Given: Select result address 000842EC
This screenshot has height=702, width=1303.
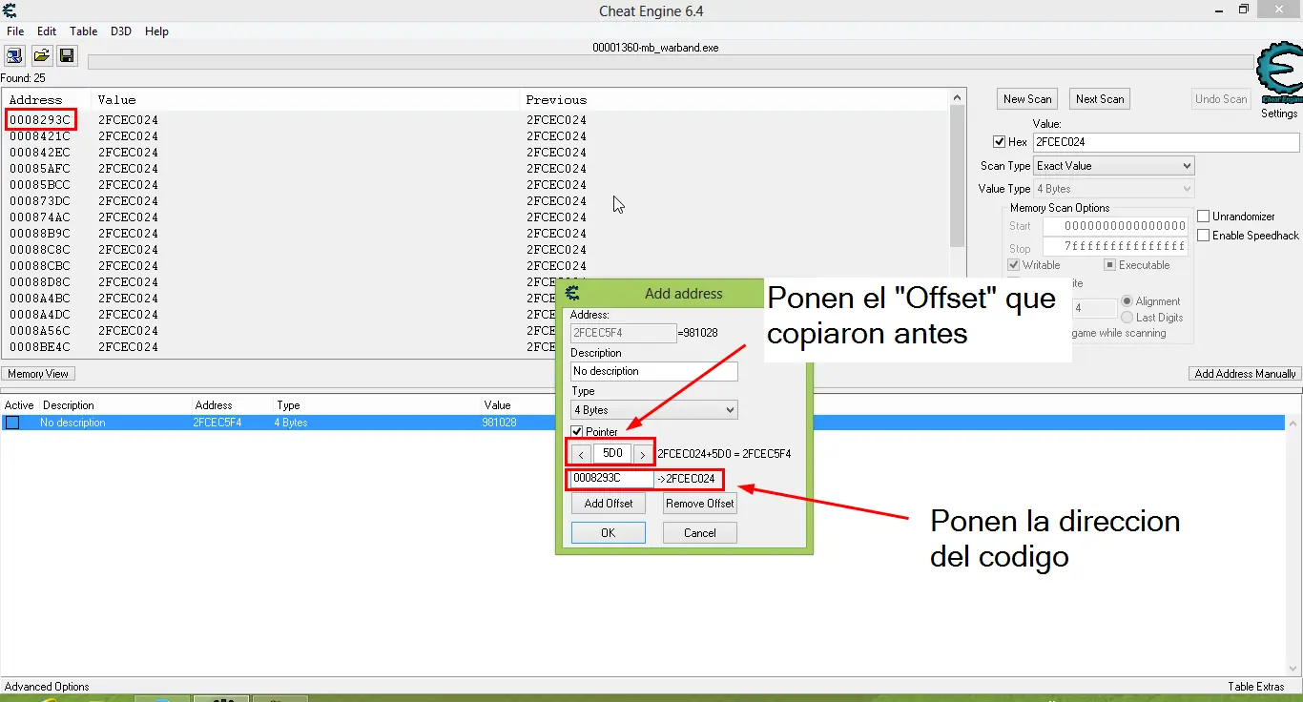Looking at the screenshot, I should [40, 153].
